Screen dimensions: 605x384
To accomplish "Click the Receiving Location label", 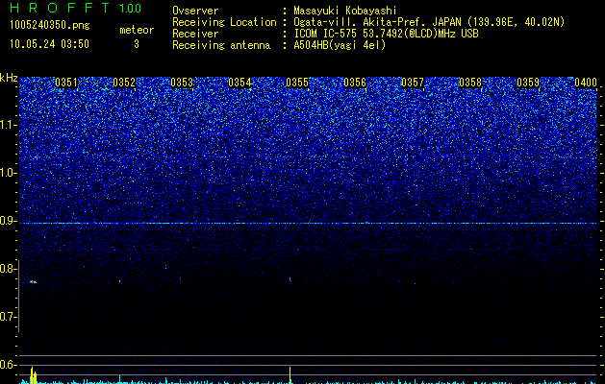I will (x=224, y=22).
